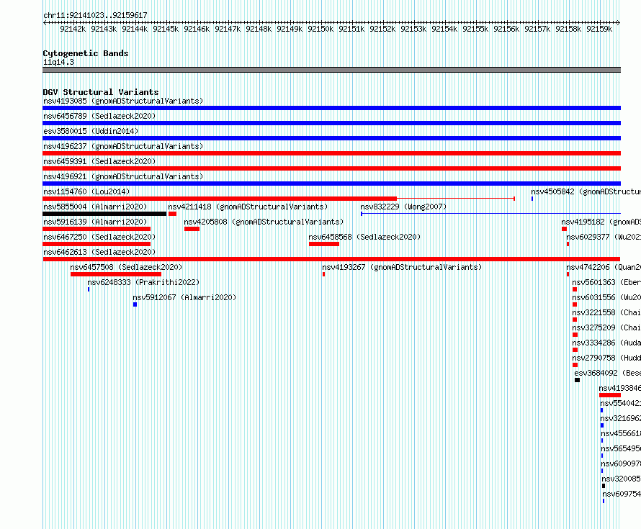Open nsv5912067 (Almarri2020) label
The width and height of the screenshot is (641, 529).
coord(184,297)
